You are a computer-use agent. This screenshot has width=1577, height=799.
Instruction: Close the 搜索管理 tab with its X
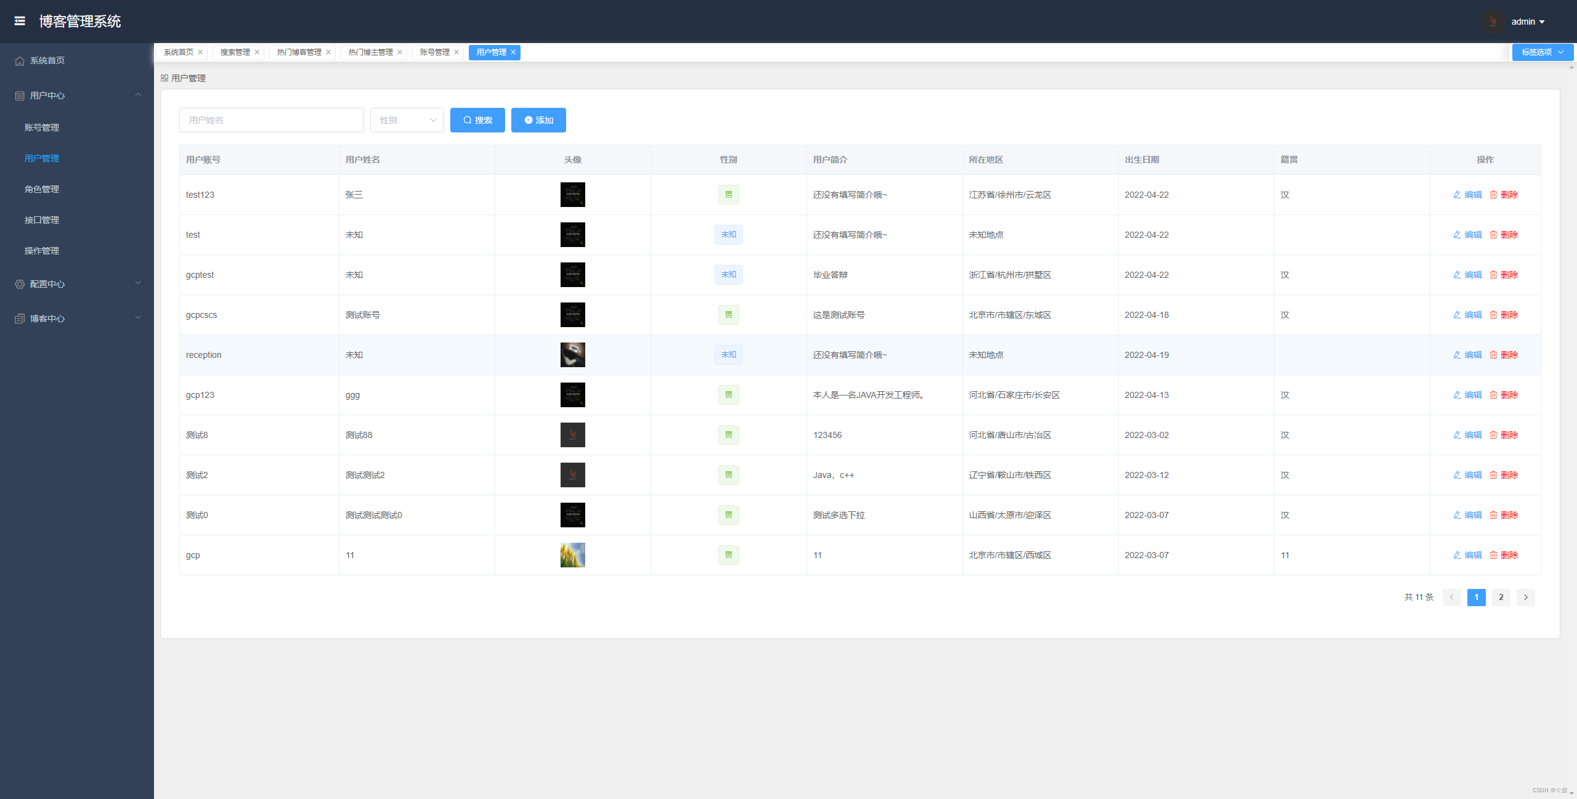click(257, 52)
